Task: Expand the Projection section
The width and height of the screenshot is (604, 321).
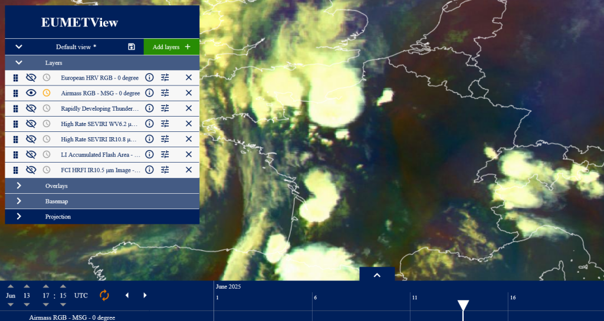Action: click(18, 216)
